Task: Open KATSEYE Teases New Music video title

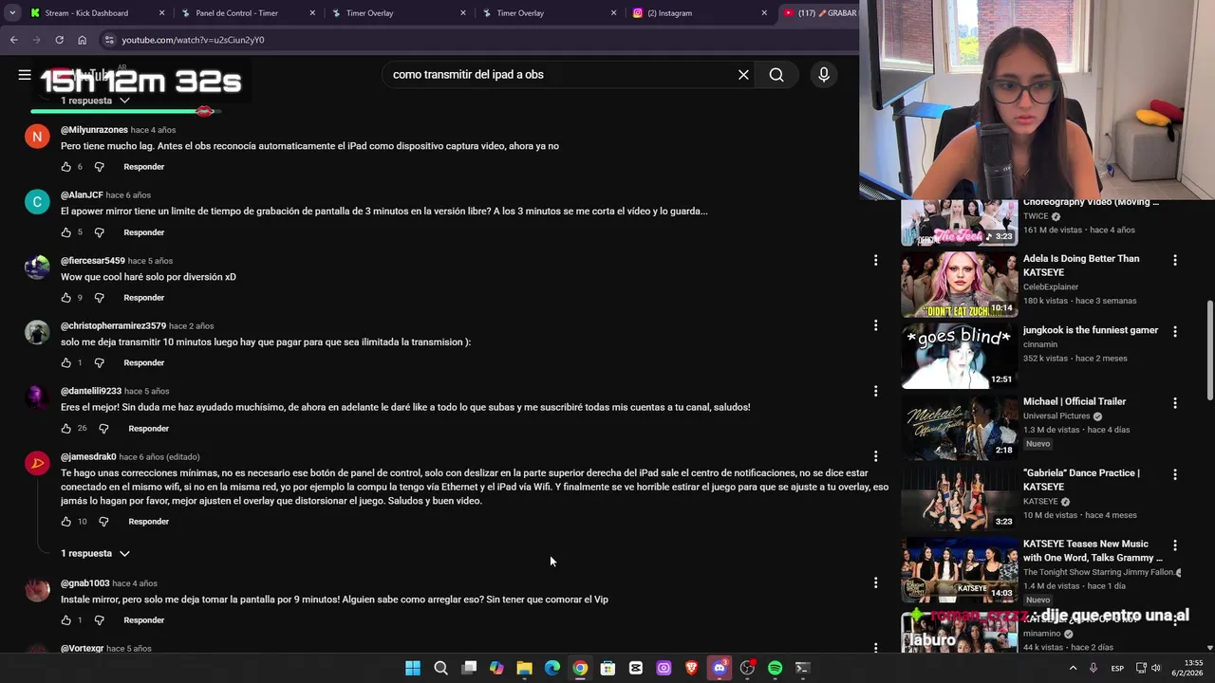Action: point(1093,550)
